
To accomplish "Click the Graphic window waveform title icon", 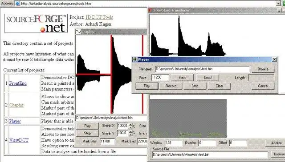I will click(x=78, y=32).
